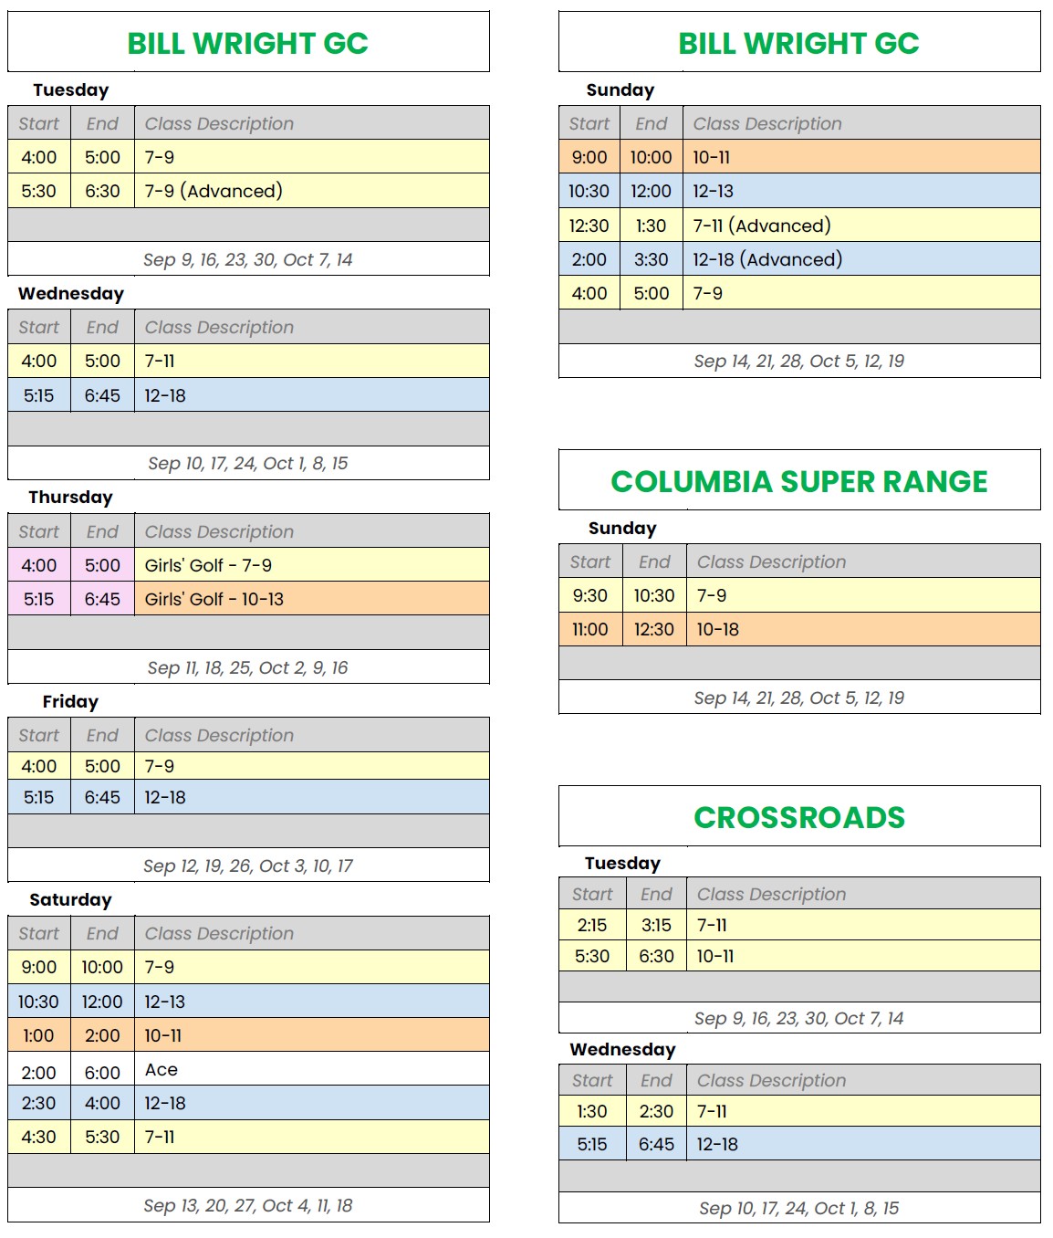Click the COLUMBIA SUPER RANGE heading

point(798,481)
